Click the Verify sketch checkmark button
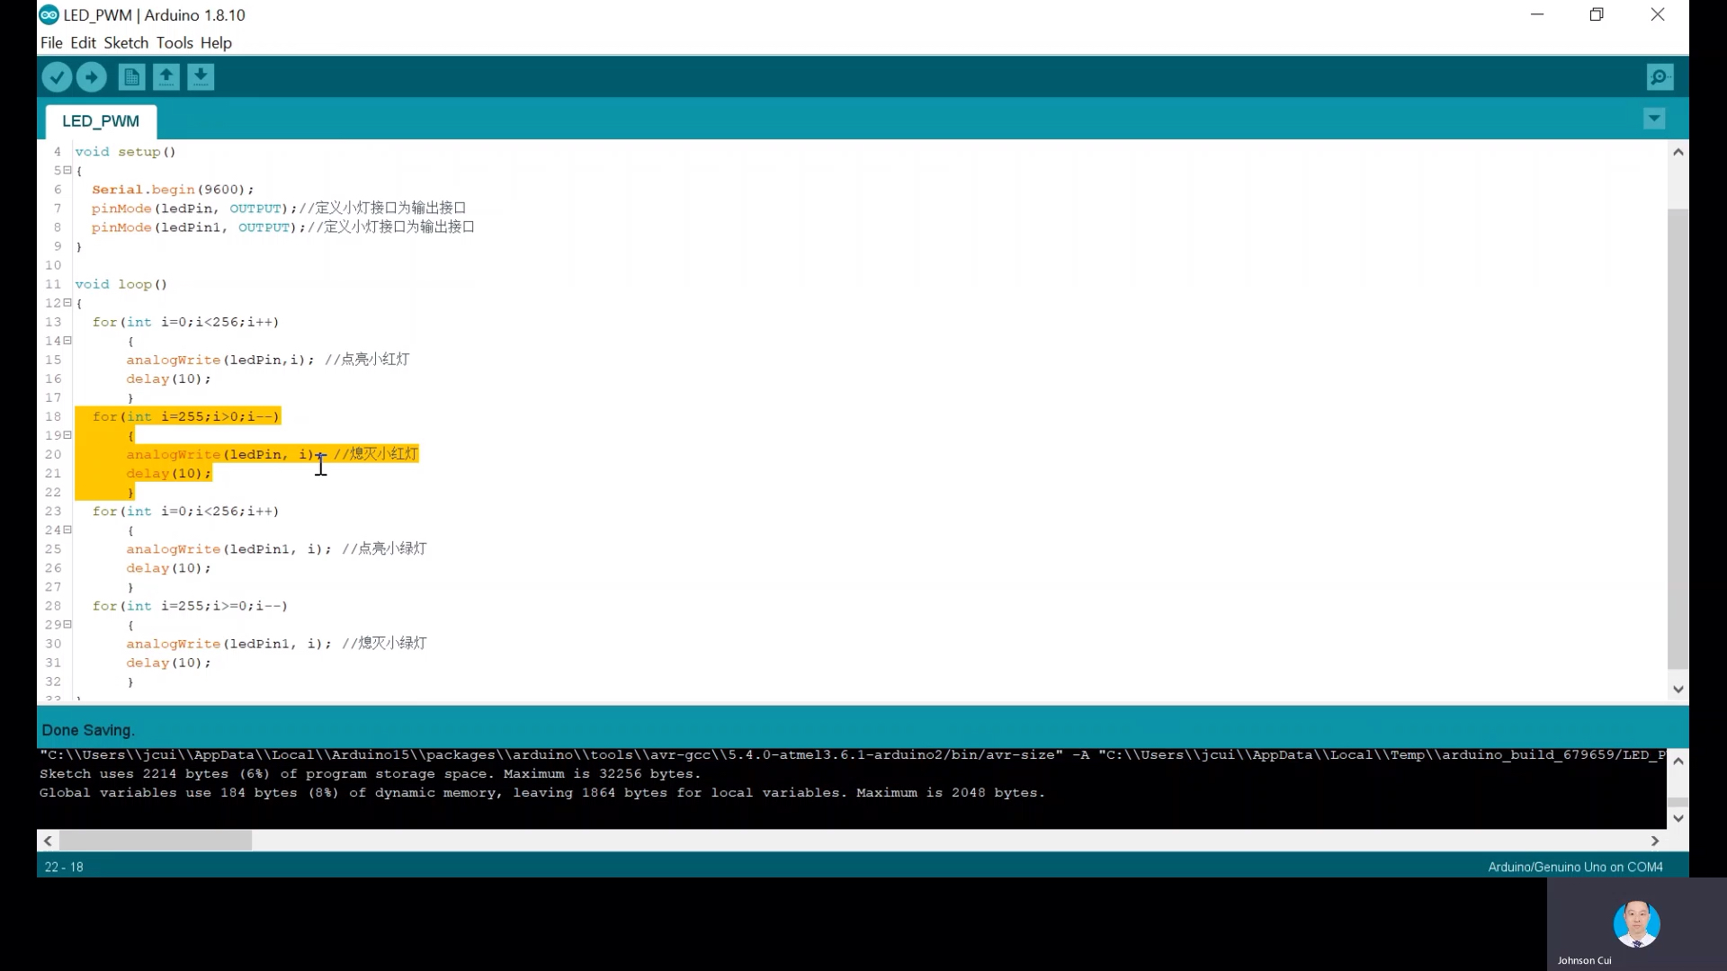Screen dimensions: 1727x971 coord(56,77)
